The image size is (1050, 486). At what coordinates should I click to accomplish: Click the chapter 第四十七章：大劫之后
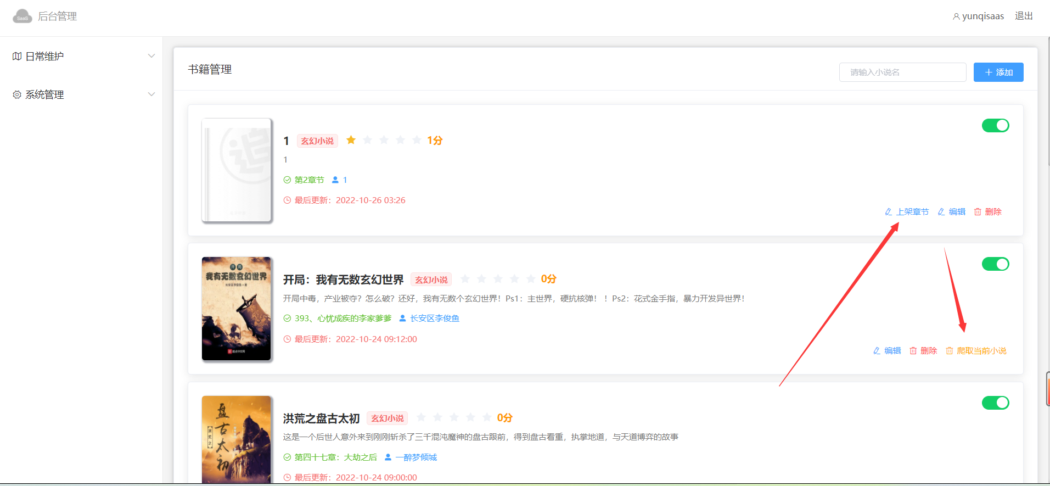click(x=336, y=457)
